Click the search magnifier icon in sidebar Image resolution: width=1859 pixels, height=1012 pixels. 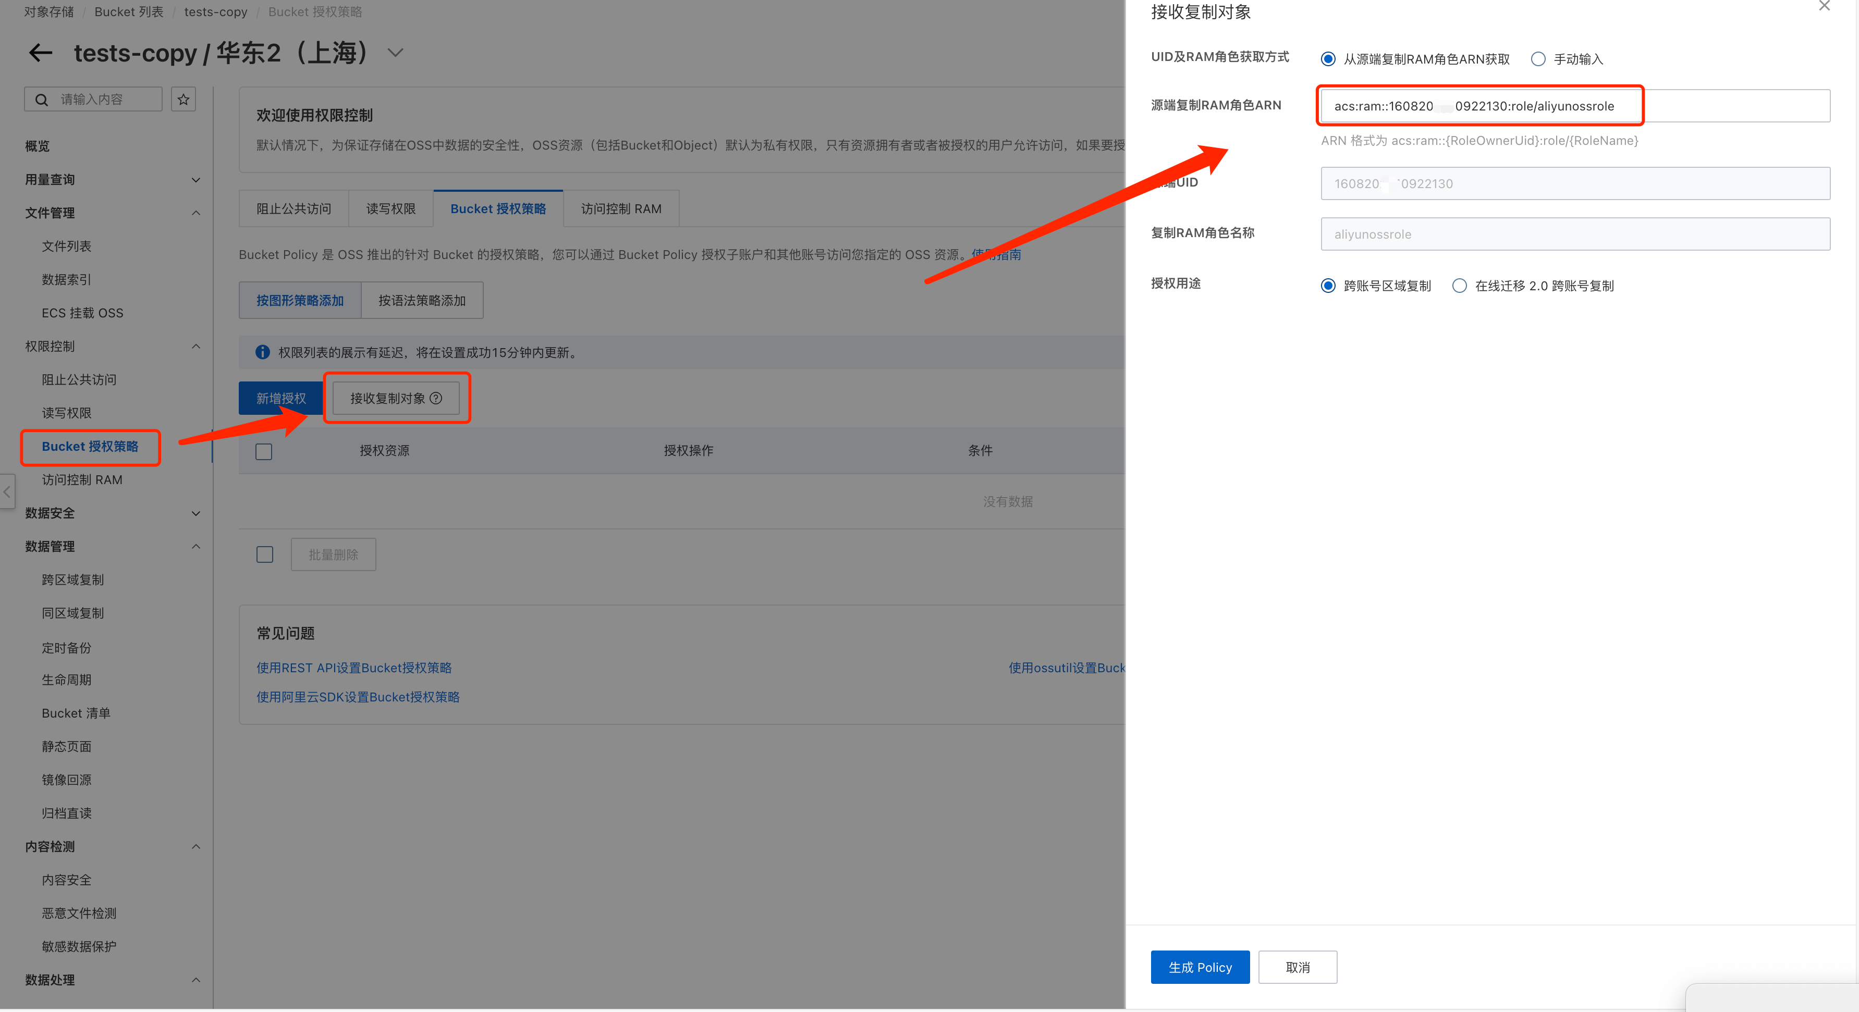[42, 100]
